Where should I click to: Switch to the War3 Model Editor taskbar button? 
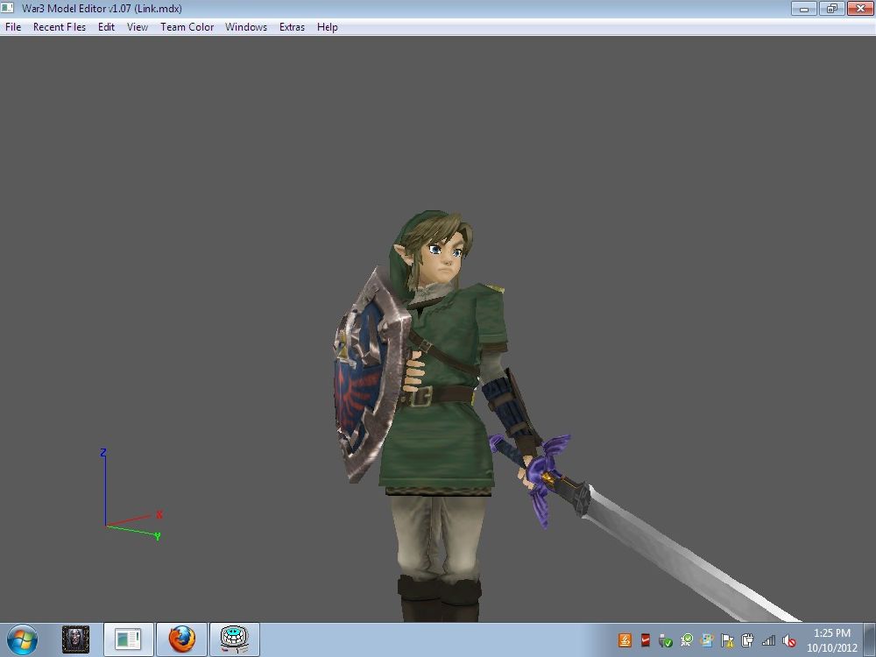128,639
